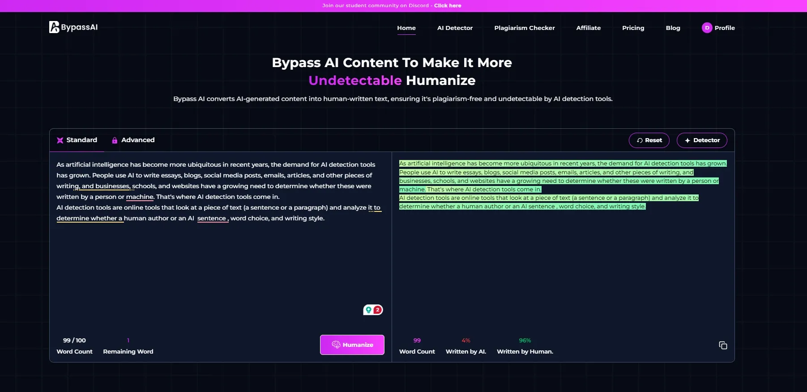Screen dimensions: 807x392
Task: Open the Blog link
Action: pyautogui.click(x=673, y=28)
